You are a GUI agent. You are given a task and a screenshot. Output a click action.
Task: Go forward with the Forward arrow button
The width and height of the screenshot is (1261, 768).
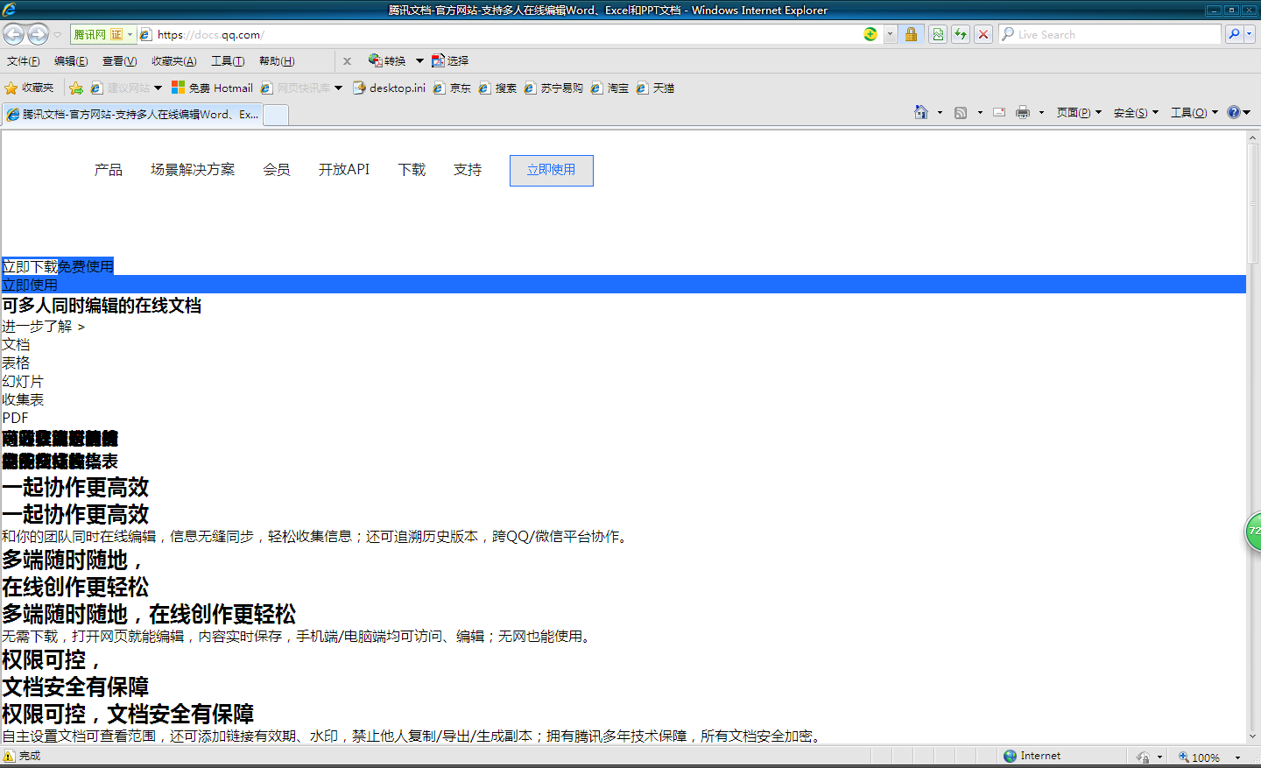(x=38, y=34)
